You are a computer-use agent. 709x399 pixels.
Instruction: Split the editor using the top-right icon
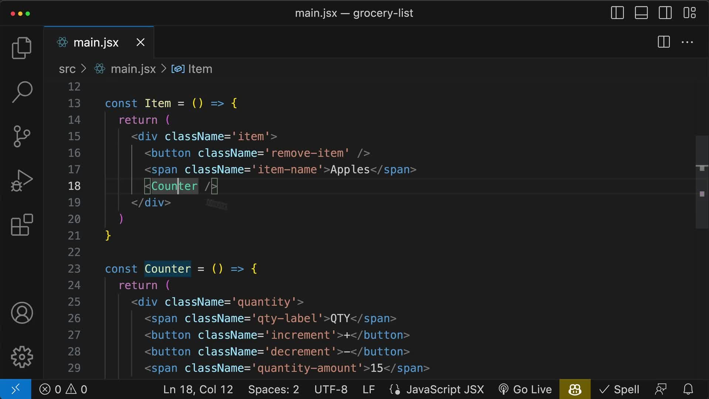[x=663, y=42]
